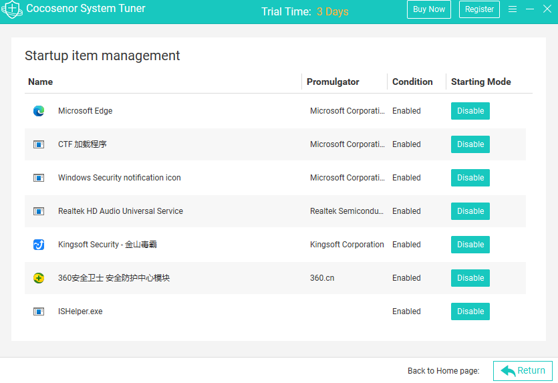Open the Register button
The image size is (558, 383).
[x=479, y=9]
